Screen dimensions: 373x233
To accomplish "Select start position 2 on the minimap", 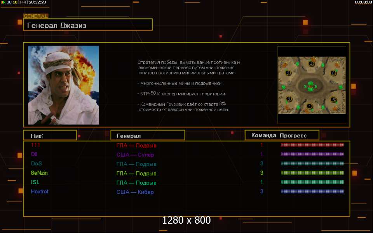I will pyautogui.click(x=289, y=99).
